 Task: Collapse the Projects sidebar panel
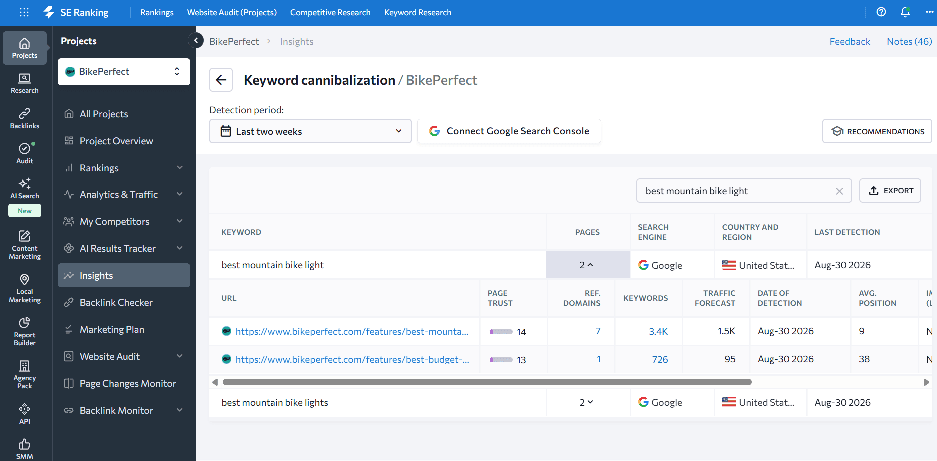(x=196, y=40)
